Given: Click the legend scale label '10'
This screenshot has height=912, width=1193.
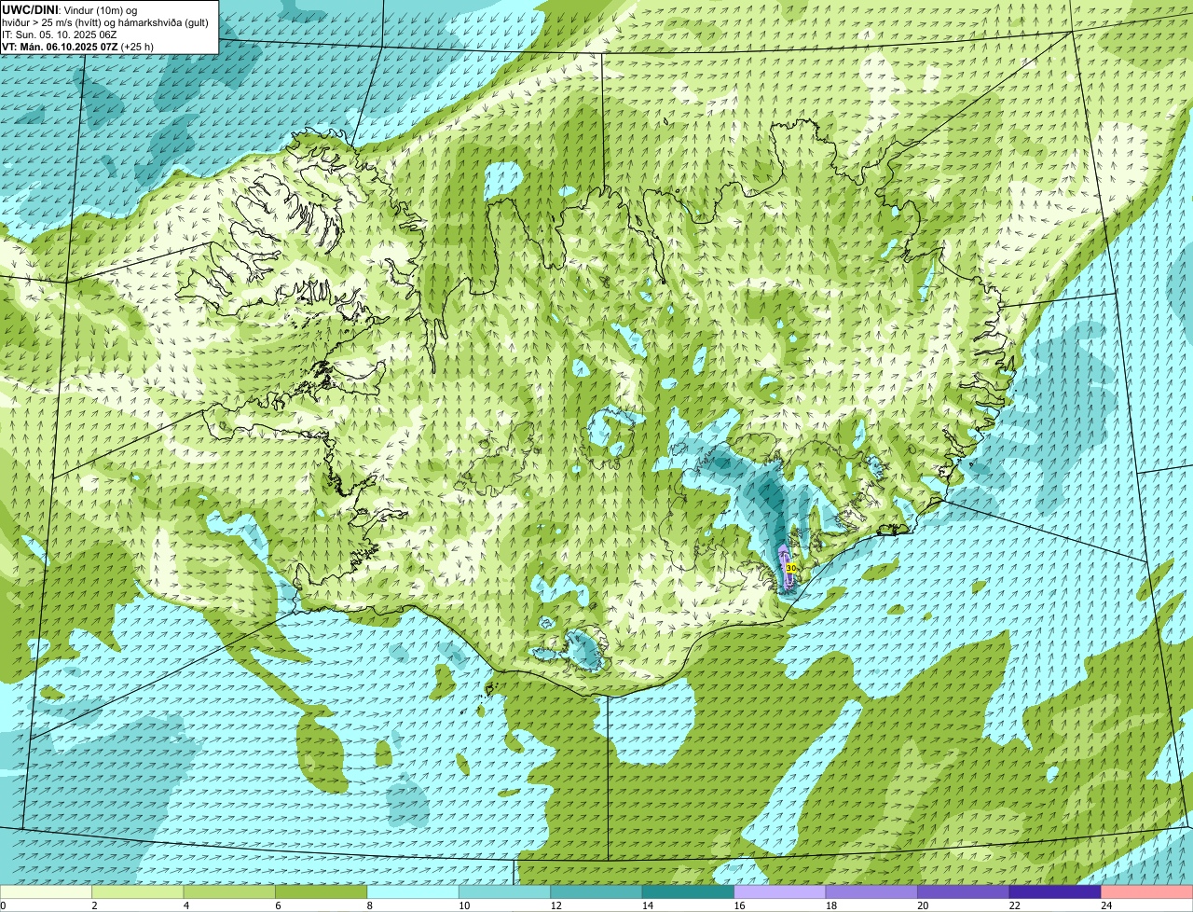Looking at the screenshot, I should [x=464, y=905].
